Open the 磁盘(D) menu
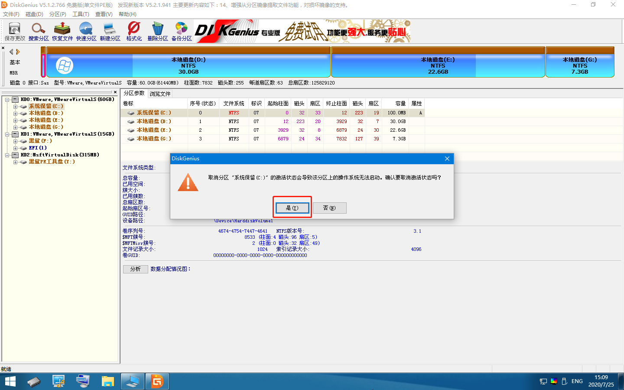This screenshot has height=390, width=624. click(x=34, y=14)
